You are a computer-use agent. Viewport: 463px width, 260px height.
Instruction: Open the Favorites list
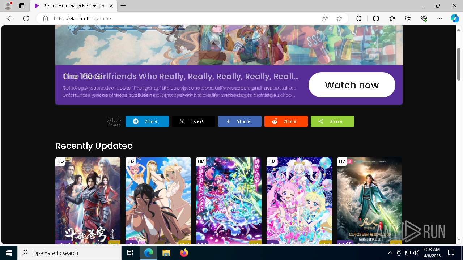[392, 18]
